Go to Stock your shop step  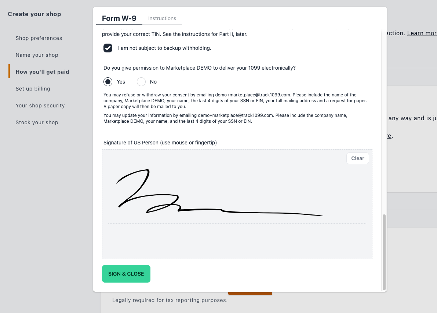click(x=37, y=122)
